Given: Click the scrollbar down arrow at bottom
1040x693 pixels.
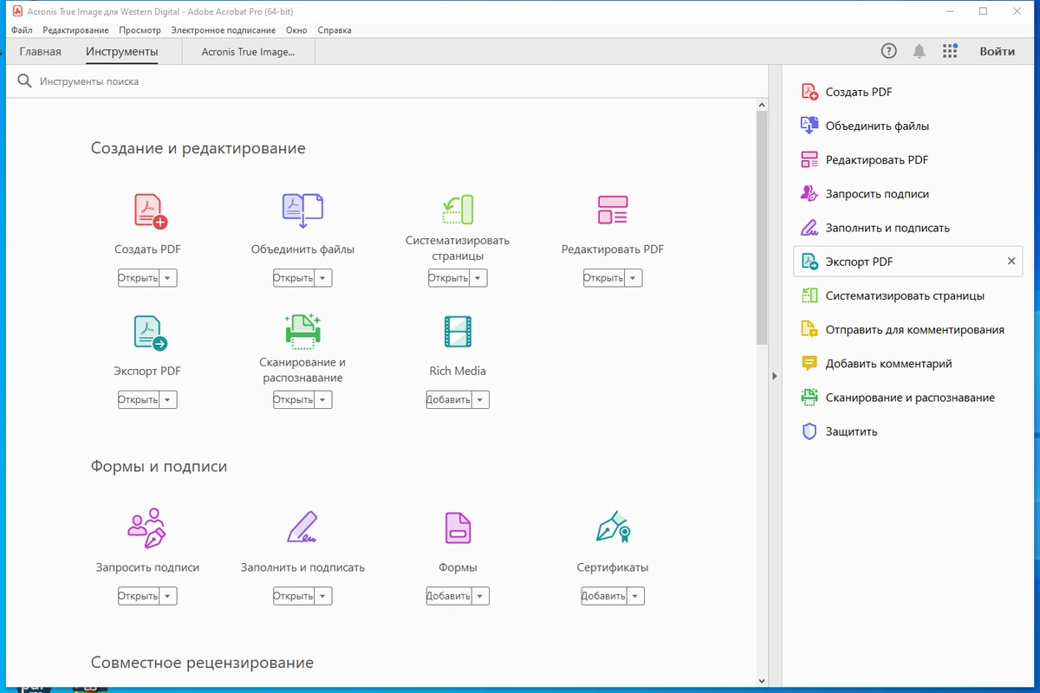Looking at the screenshot, I should pos(762,682).
